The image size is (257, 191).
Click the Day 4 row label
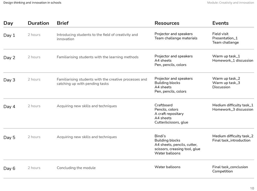9,107
